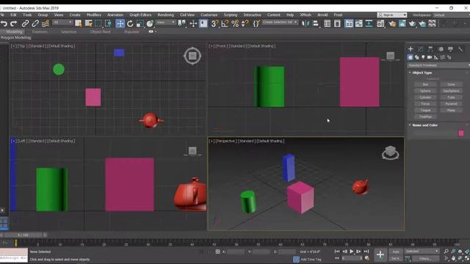
Task: Toggle the ribbon display icon
Action: (x=349, y=23)
